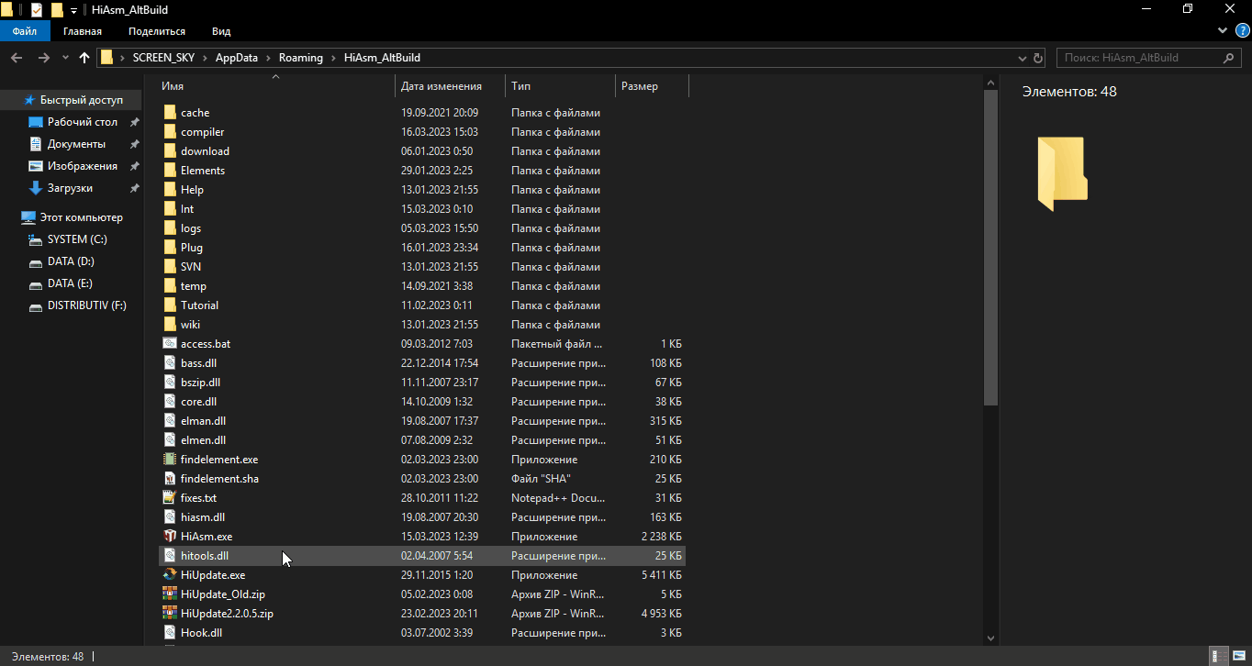
Task: Click the Documents icon in sidebar
Action: (36, 144)
